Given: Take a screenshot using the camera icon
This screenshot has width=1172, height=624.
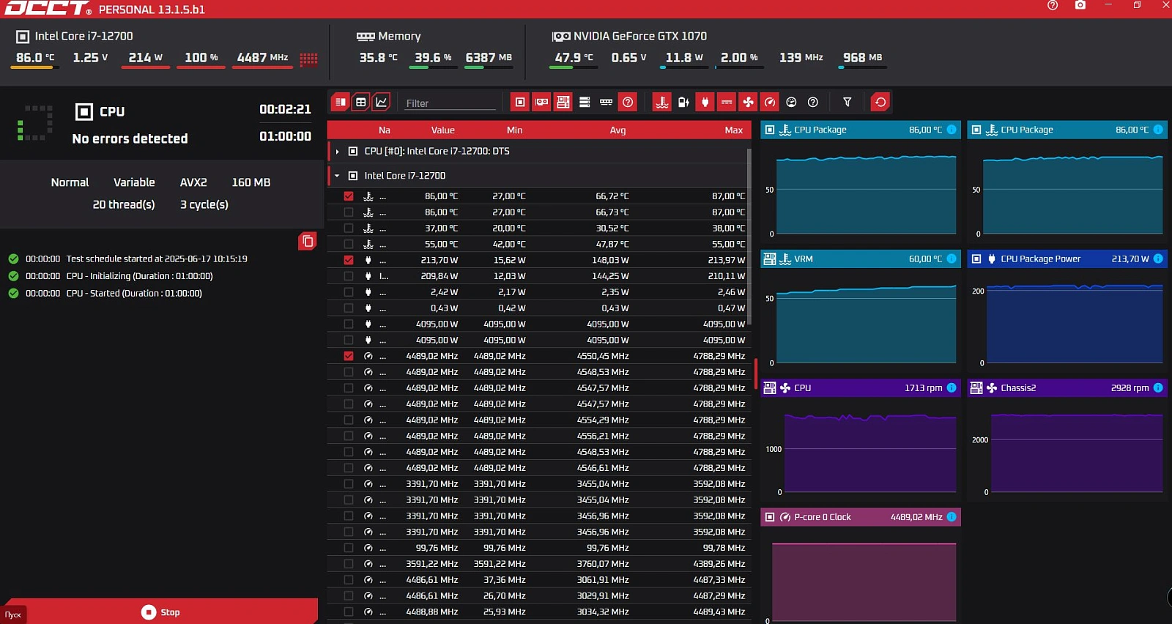Looking at the screenshot, I should tap(1080, 5).
